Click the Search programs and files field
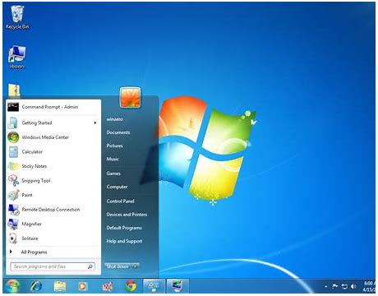Screen dimensions: 378x296 [53, 266]
